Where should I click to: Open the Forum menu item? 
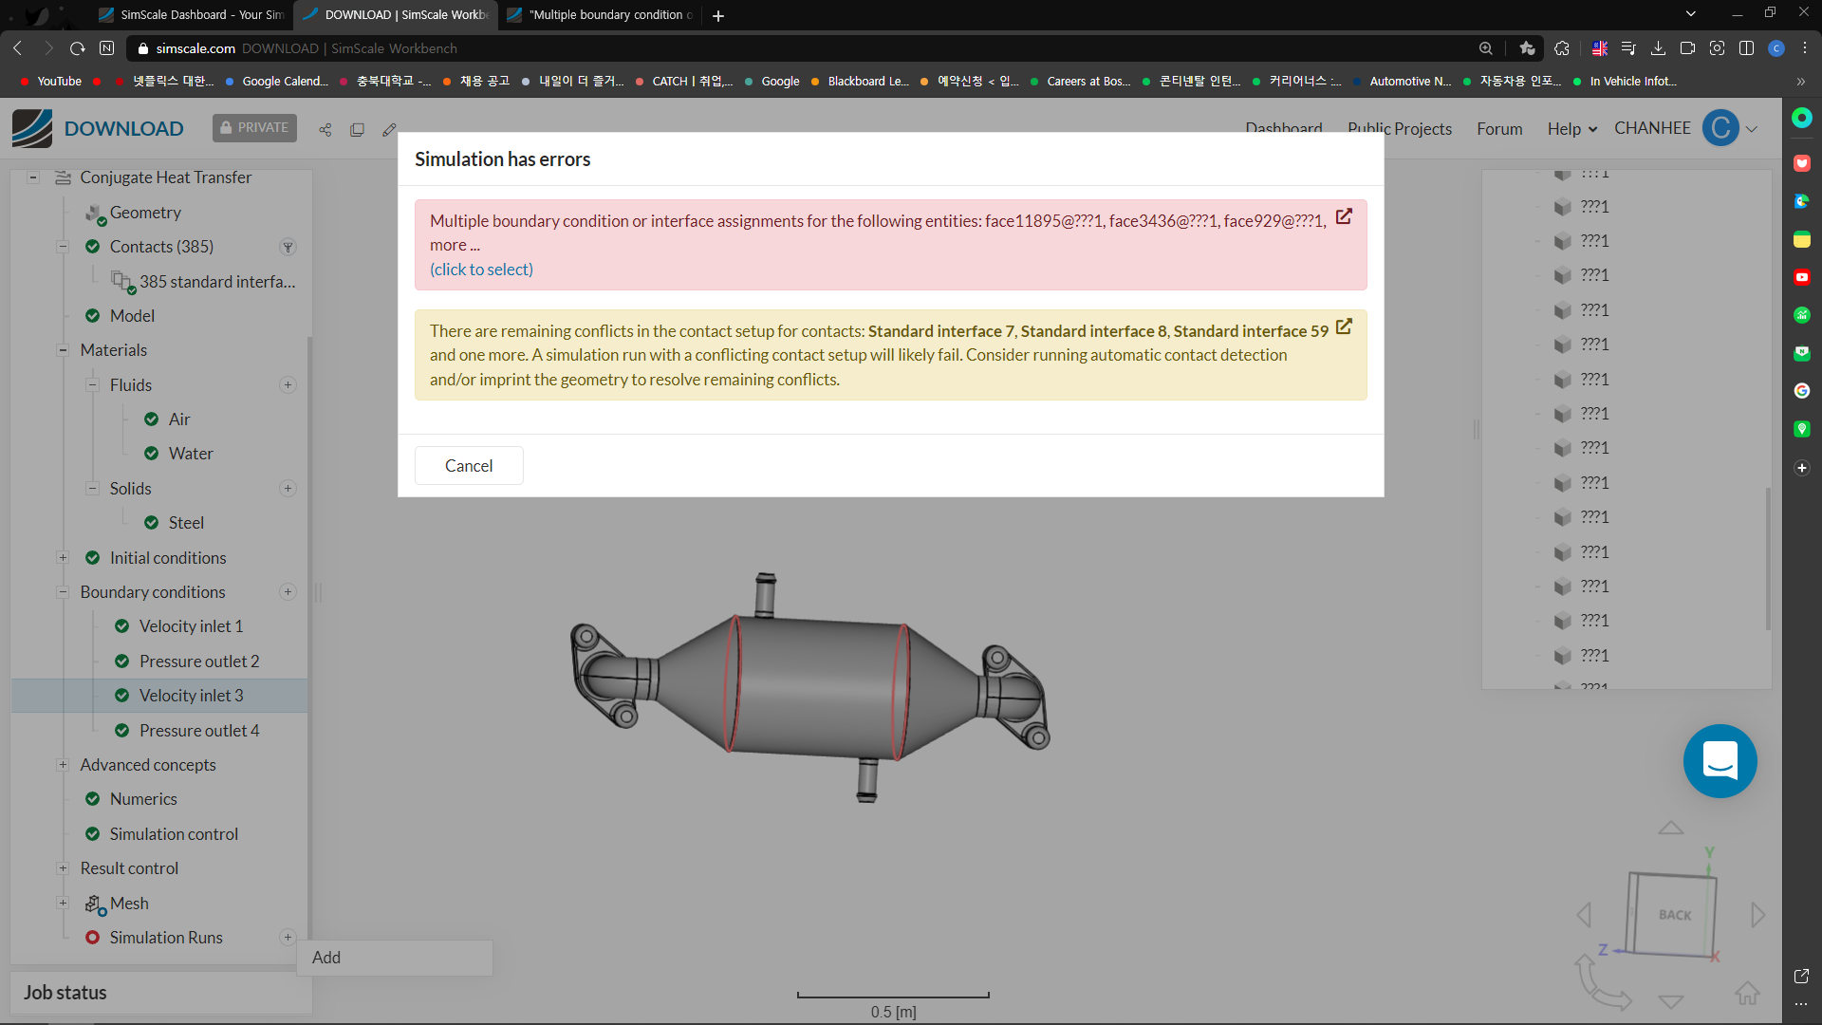click(x=1499, y=129)
